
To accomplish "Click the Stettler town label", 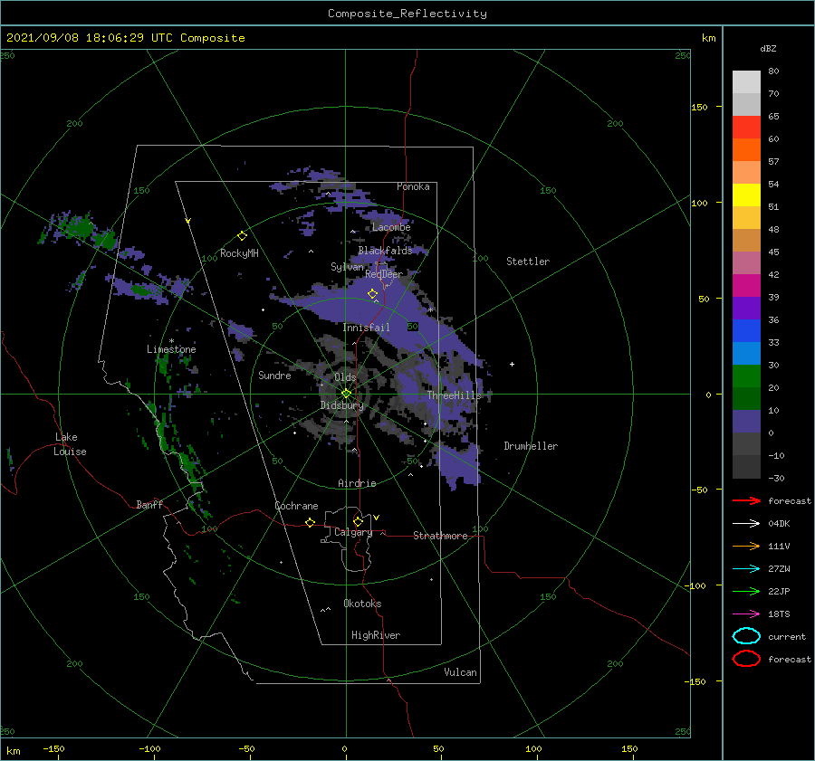I will point(528,262).
